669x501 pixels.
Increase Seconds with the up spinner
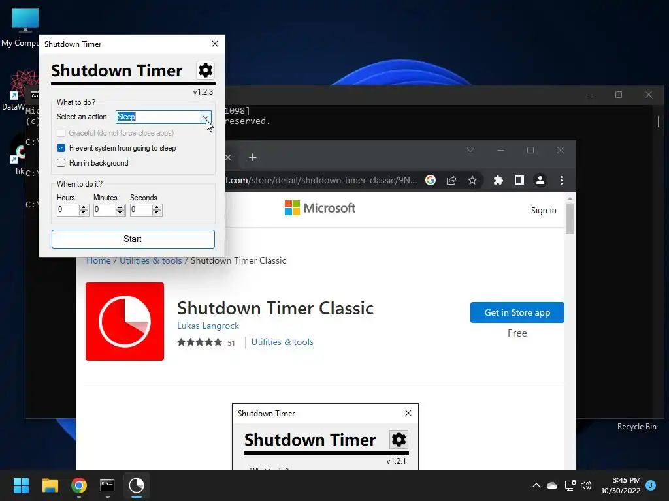[x=157, y=207]
